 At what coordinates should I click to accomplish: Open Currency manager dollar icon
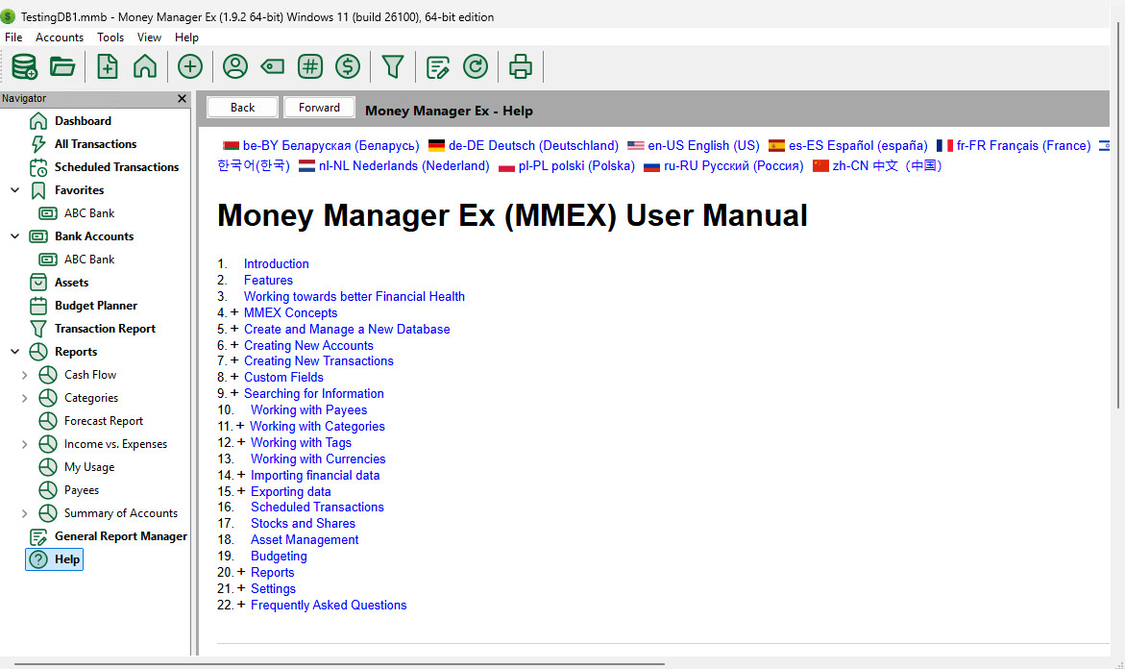[348, 66]
